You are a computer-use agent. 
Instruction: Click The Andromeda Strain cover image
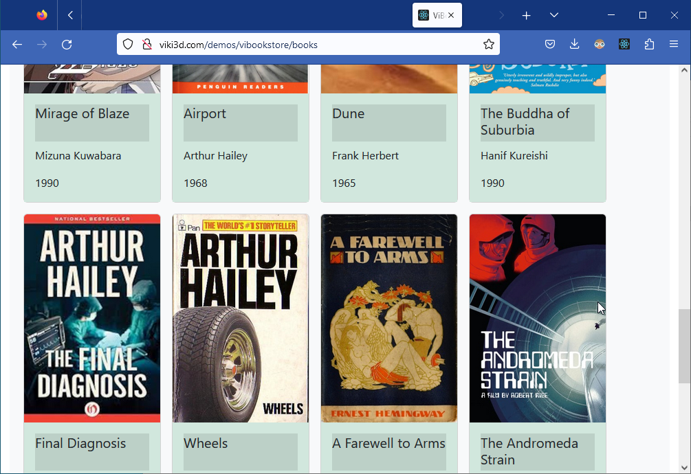538,318
